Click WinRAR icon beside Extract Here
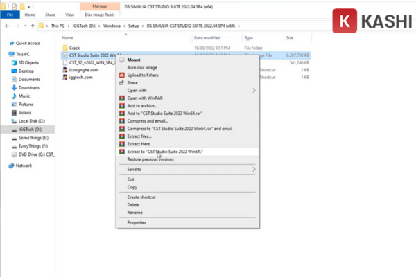This screenshot has height=277, width=416. tap(122, 144)
